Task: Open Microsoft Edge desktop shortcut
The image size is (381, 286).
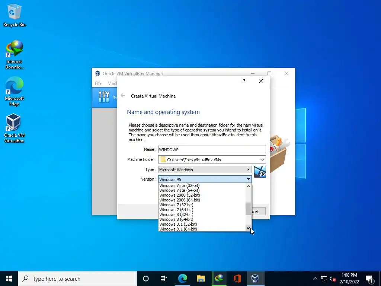Action: pos(15,92)
